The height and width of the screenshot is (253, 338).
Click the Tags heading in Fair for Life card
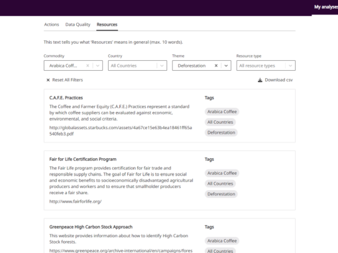click(209, 159)
